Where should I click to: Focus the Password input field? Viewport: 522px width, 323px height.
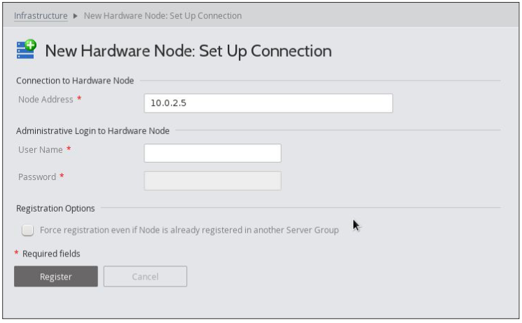[212, 181]
